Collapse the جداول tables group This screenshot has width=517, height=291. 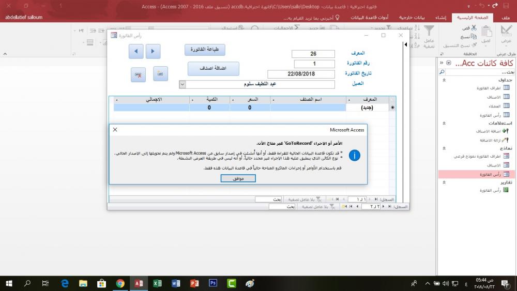444,80
